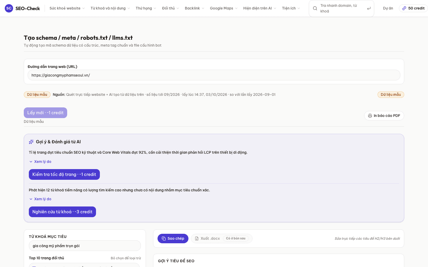Expand Xem lý do under 12 từ khoá suggestion
The width and height of the screenshot is (428, 267).
(40, 199)
